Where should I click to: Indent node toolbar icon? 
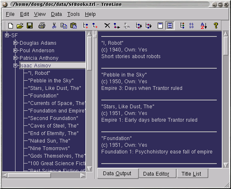(117, 26)
